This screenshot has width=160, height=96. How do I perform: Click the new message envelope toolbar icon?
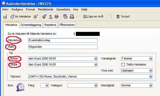click(x=5, y=16)
